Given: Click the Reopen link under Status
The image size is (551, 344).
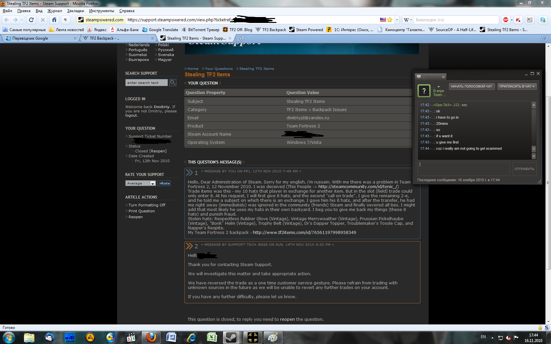Looking at the screenshot, I should 158,151.
